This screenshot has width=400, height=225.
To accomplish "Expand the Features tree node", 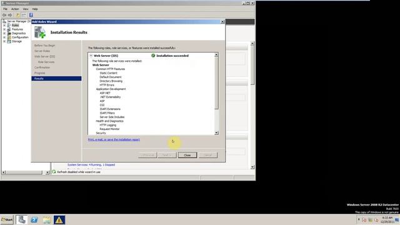I will click(x=4, y=29).
